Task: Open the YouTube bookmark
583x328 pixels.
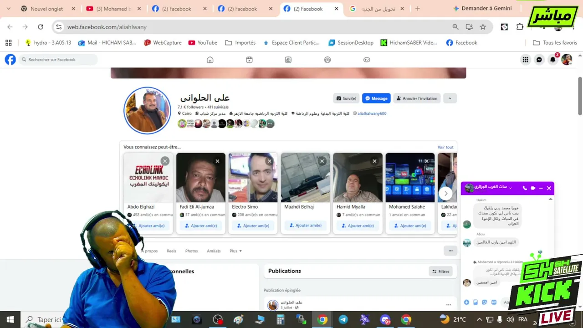Action: point(203,42)
